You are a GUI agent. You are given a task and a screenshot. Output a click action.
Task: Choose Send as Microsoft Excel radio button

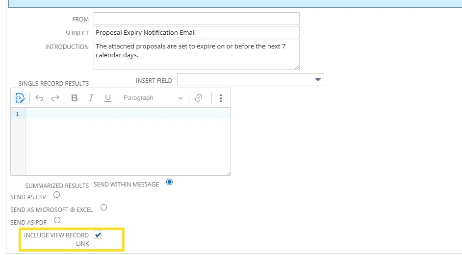click(103, 208)
